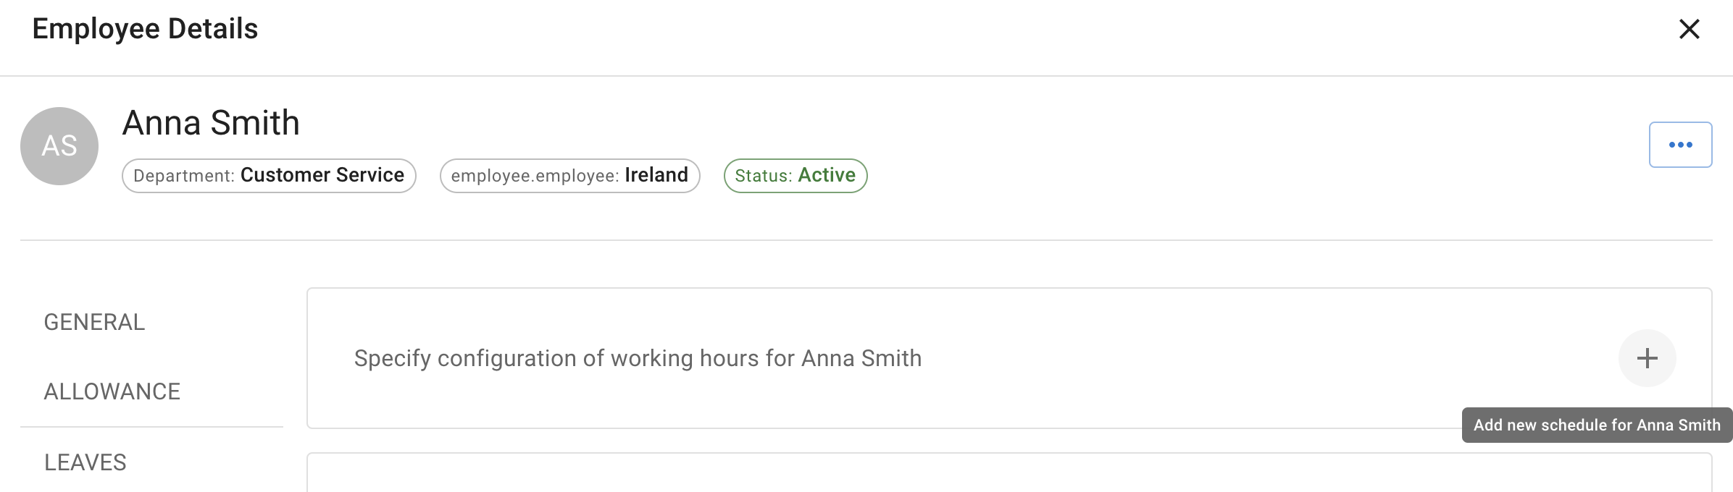Click the "Ireland" country value
Screen dimensions: 1733x492
click(656, 175)
